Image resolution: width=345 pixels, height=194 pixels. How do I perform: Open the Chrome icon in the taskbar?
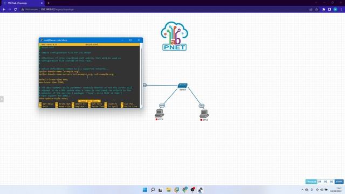(184, 190)
